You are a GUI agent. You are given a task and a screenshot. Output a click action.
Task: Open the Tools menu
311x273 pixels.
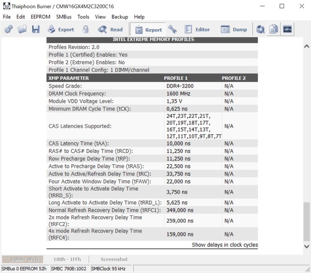(x=83, y=17)
